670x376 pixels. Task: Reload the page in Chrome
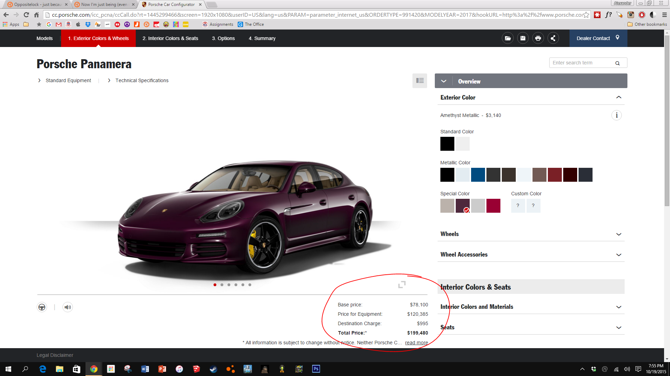point(26,15)
